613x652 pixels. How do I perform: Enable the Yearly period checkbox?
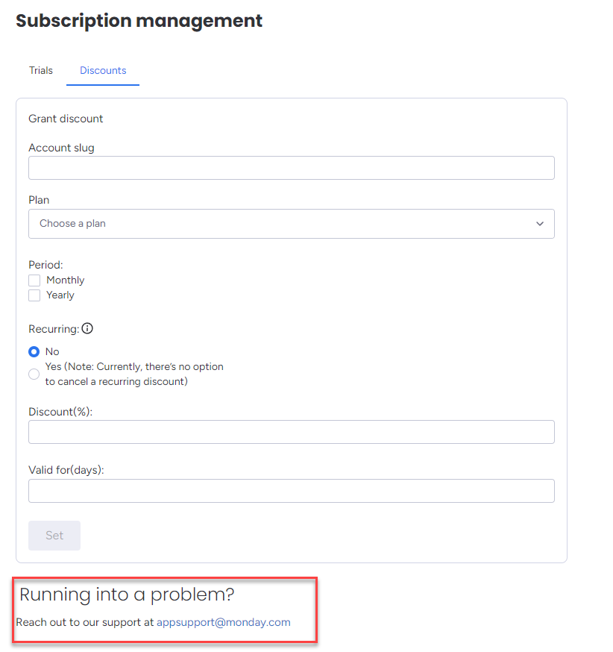34,295
